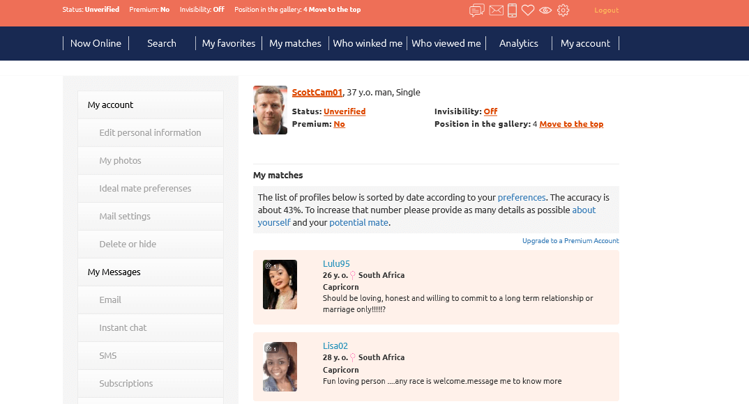Switch to My favorites in the navigation bar
Screen dimensions: 749x404
point(229,43)
